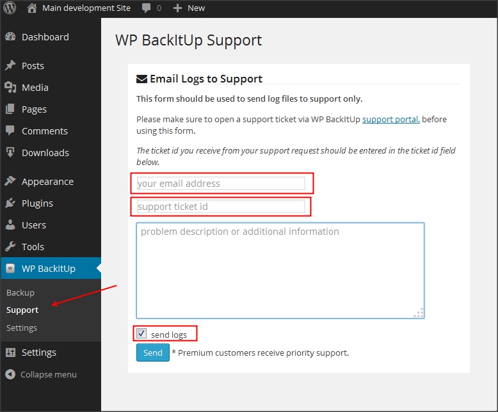This screenshot has height=412, width=498.
Task: Select the Support submenu item
Action: point(22,310)
